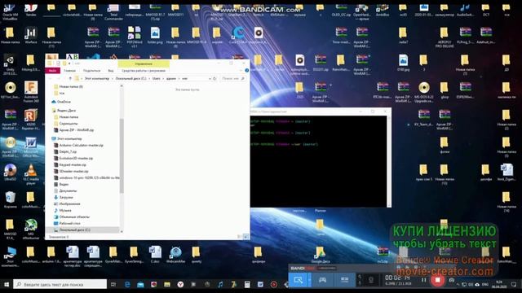Screen dimensions: 522x293
Task: Select Видео in the navigation pane
Action: pyautogui.click(x=61, y=184)
